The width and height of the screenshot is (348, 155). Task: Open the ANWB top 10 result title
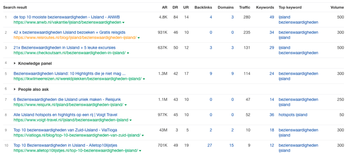tap(67, 17)
